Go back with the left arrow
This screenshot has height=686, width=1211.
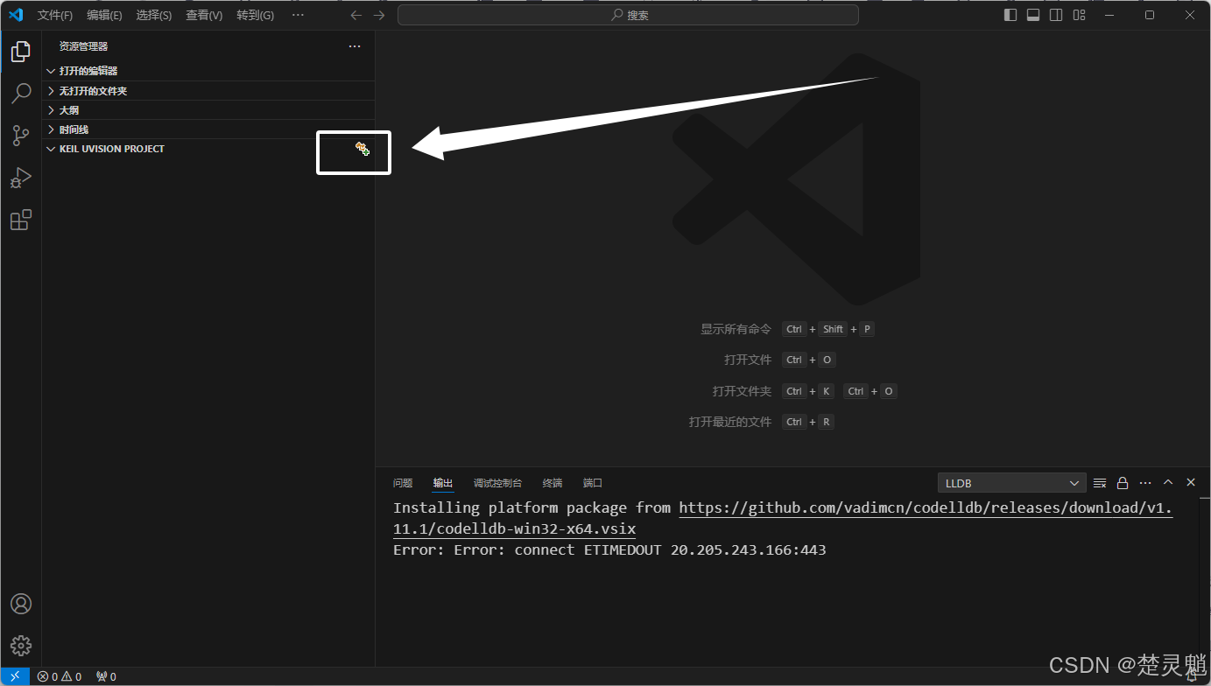coord(356,15)
